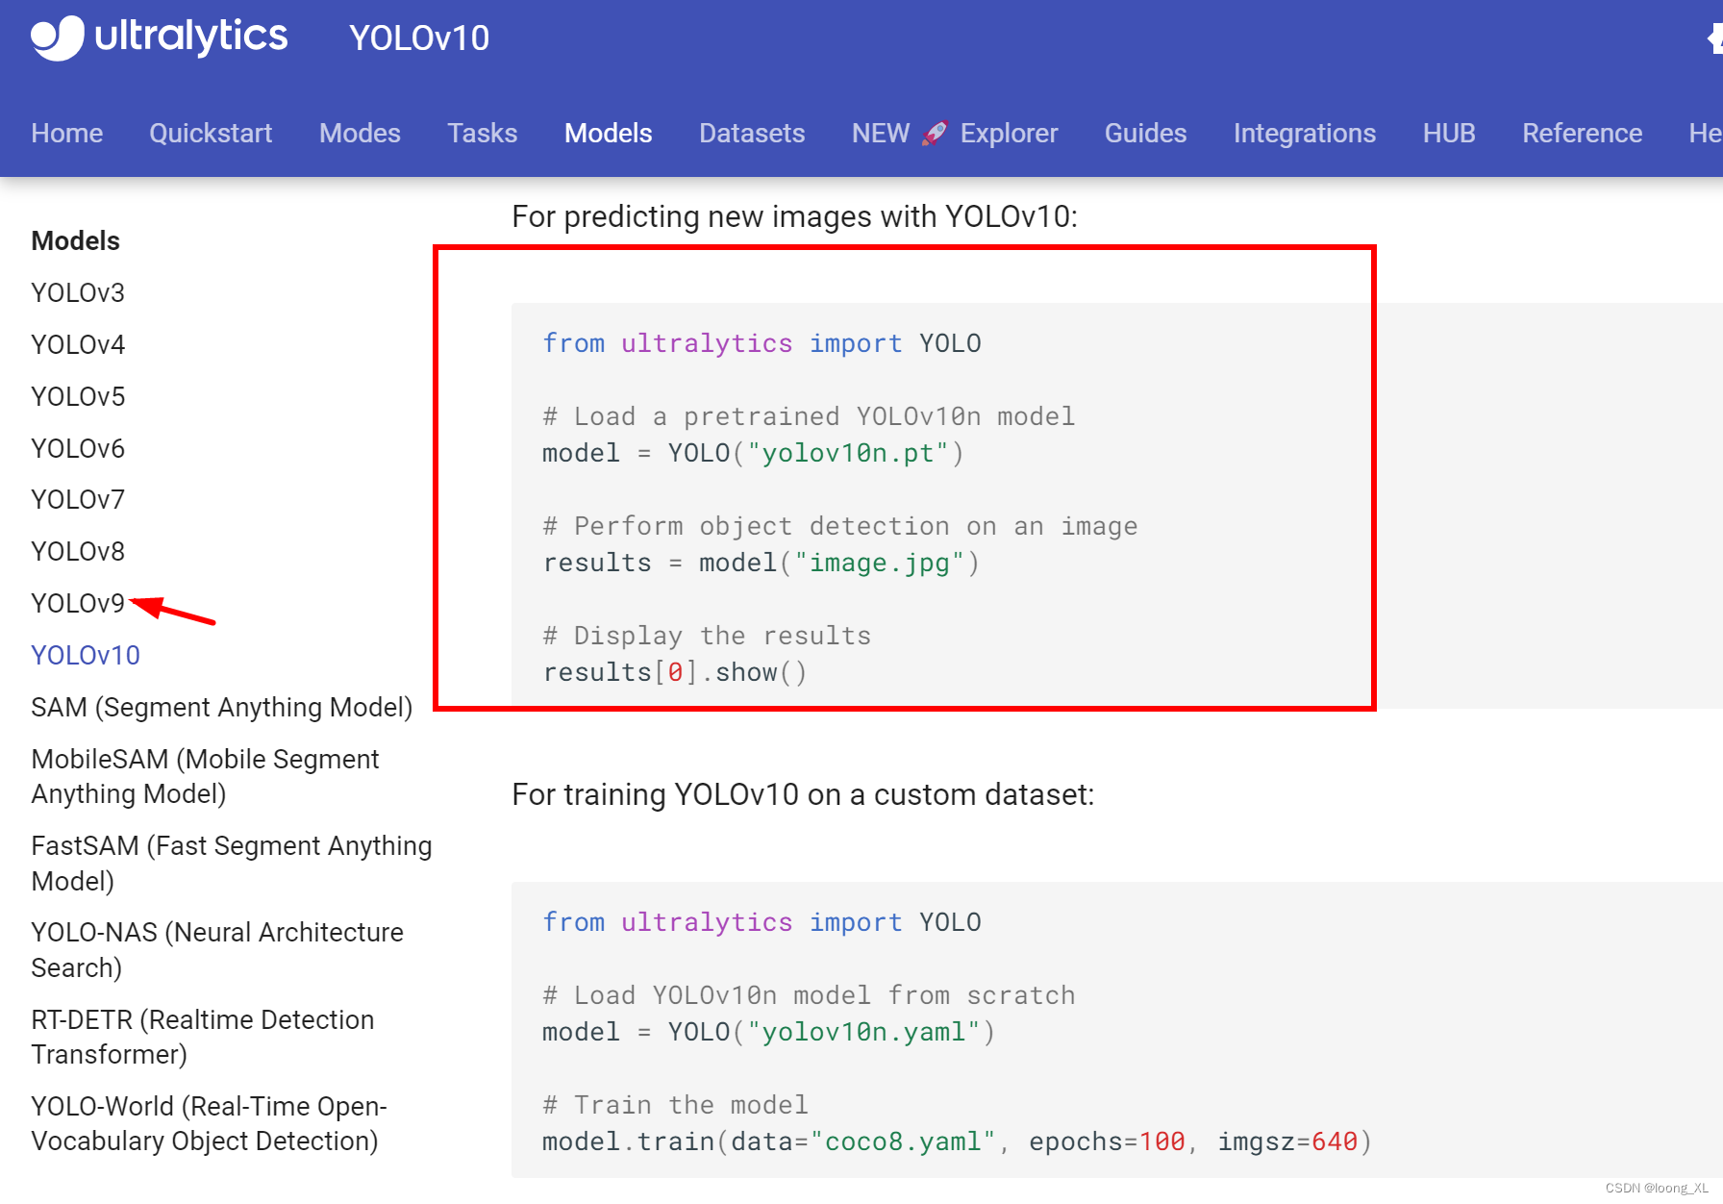Click the YOLOv10 page title in header
The width and height of the screenshot is (1723, 1204).
point(419,38)
